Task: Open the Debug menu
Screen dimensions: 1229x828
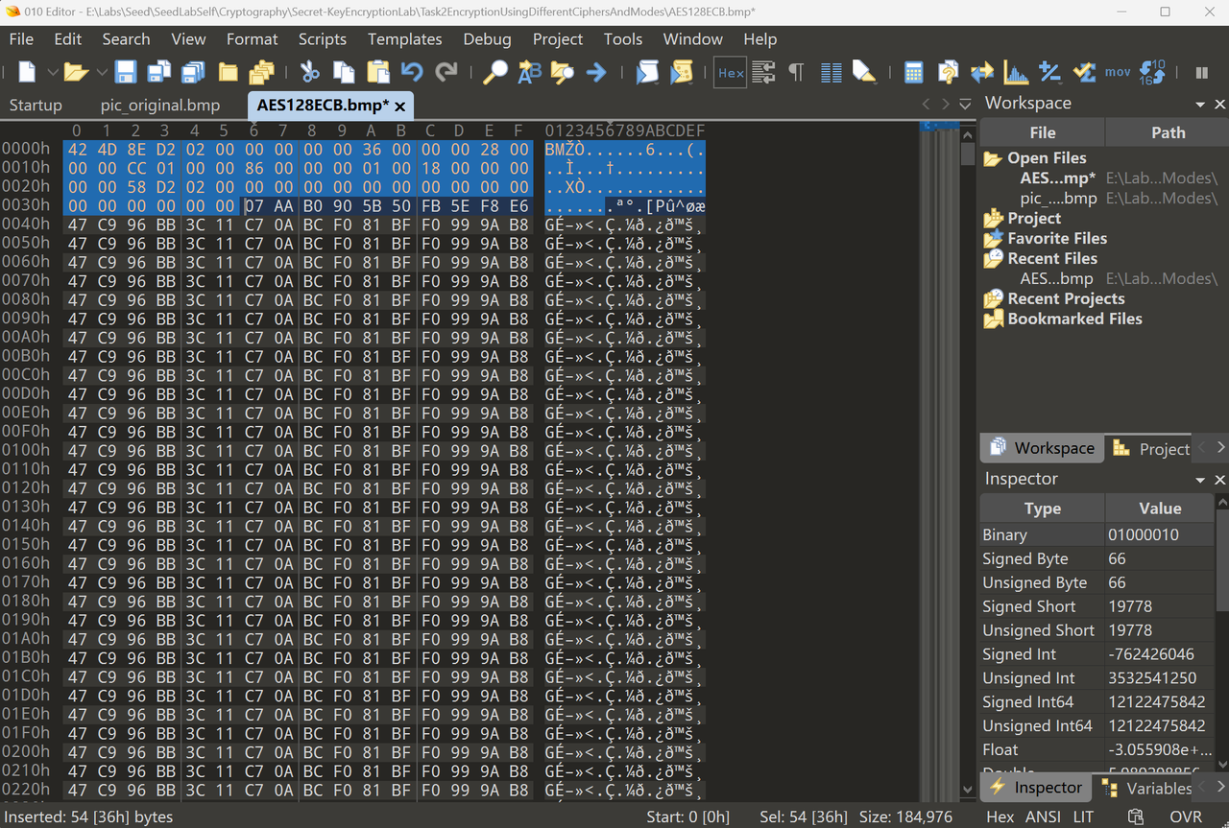Action: click(x=487, y=39)
